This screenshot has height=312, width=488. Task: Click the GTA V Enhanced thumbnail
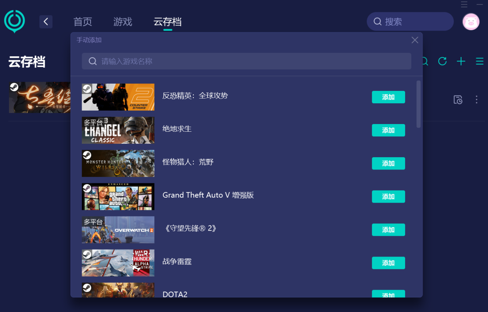(118, 196)
